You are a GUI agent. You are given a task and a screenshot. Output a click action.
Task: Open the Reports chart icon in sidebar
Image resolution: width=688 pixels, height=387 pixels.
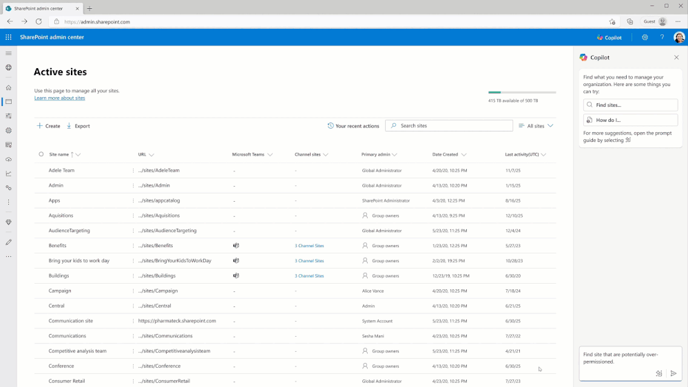[8, 174]
